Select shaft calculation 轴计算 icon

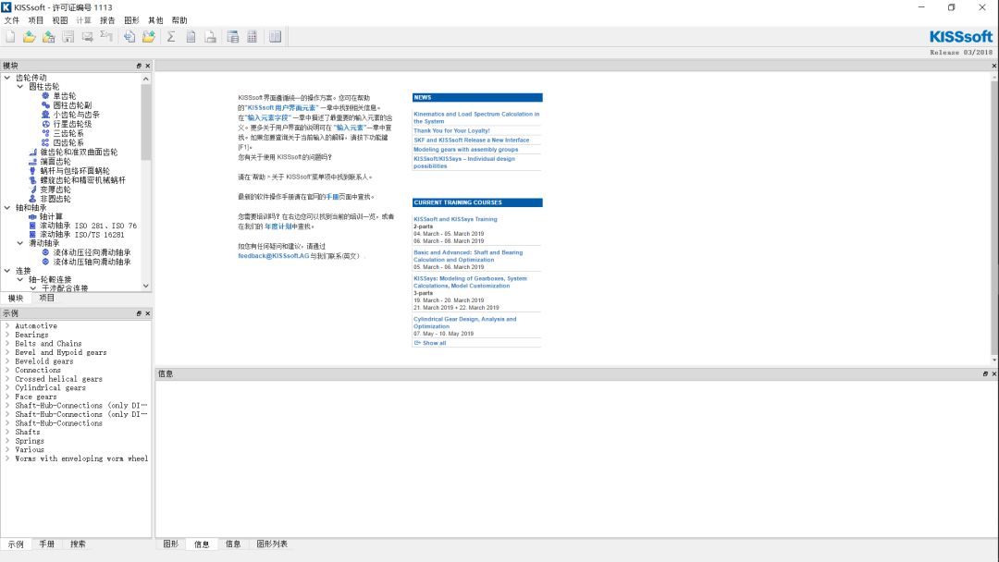click(x=32, y=216)
